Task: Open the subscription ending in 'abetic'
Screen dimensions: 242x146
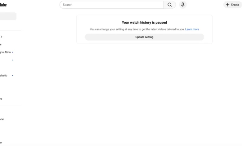Action: point(4,75)
